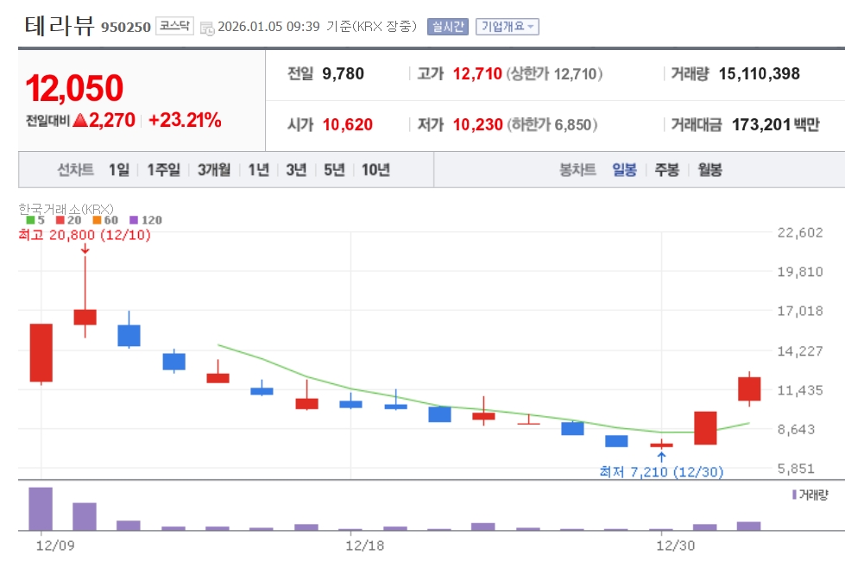Choose the 일봉 daily candle chart
The width and height of the screenshot is (845, 574).
pos(624,170)
